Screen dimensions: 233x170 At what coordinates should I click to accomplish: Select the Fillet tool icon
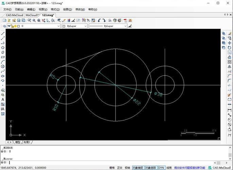(x=230, y=81)
